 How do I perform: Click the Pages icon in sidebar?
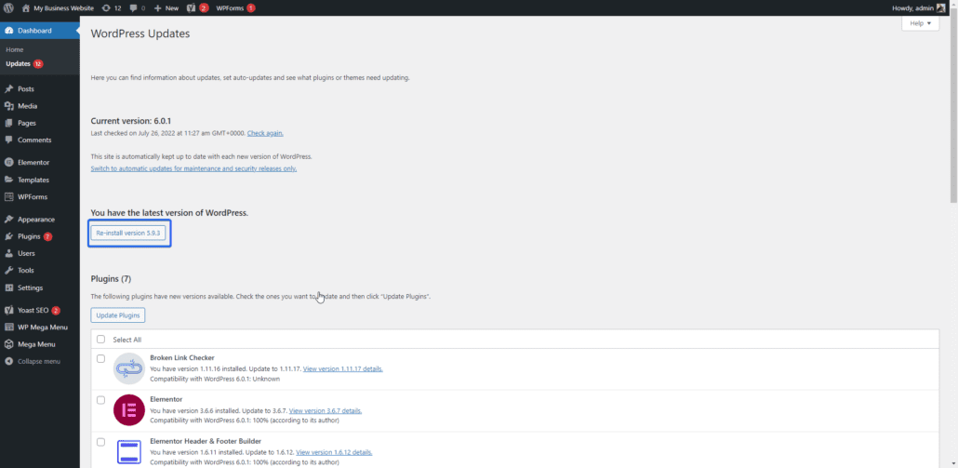(8, 123)
